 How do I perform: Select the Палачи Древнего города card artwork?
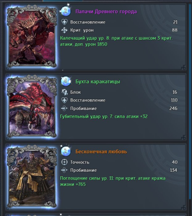click(32, 36)
